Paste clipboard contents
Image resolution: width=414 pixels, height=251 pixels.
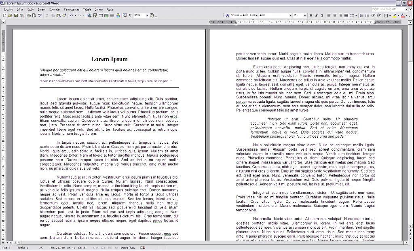coord(58,16)
